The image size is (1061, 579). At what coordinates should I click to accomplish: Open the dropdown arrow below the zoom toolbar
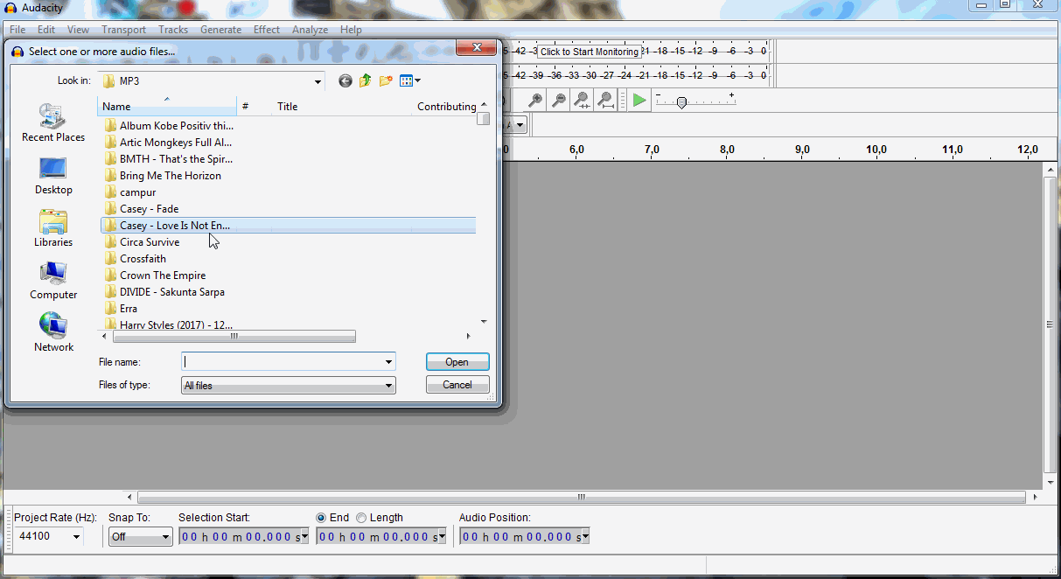click(520, 125)
